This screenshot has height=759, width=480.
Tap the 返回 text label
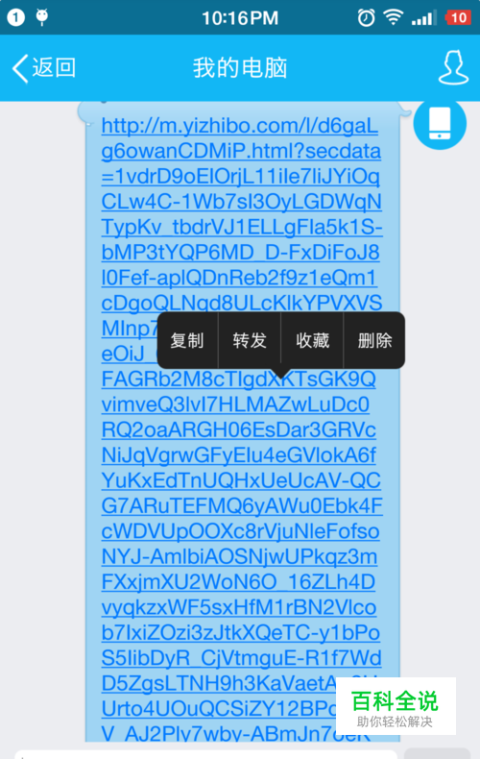pos(54,68)
